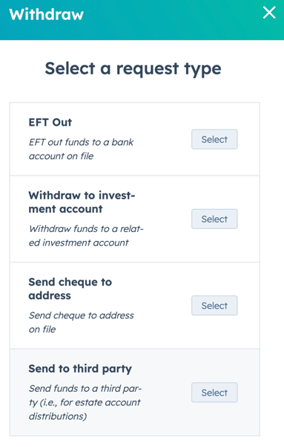Click the 'Send cheque to address' title
The image size is (284, 447).
click(x=70, y=289)
